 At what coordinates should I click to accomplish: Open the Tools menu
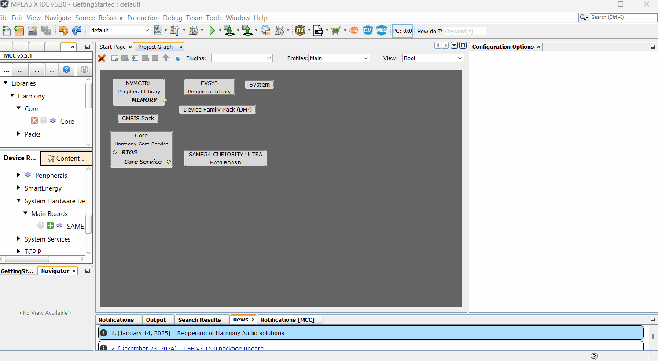click(214, 18)
